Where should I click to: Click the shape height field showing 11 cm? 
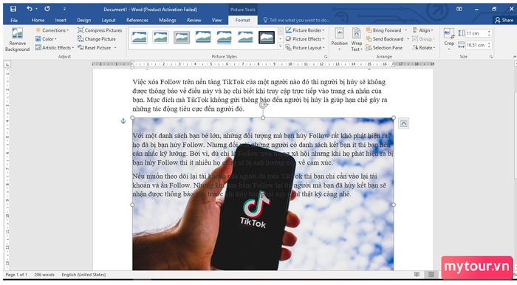[476, 33]
